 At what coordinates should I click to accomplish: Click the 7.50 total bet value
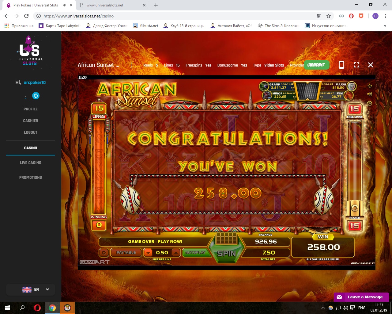(269, 253)
